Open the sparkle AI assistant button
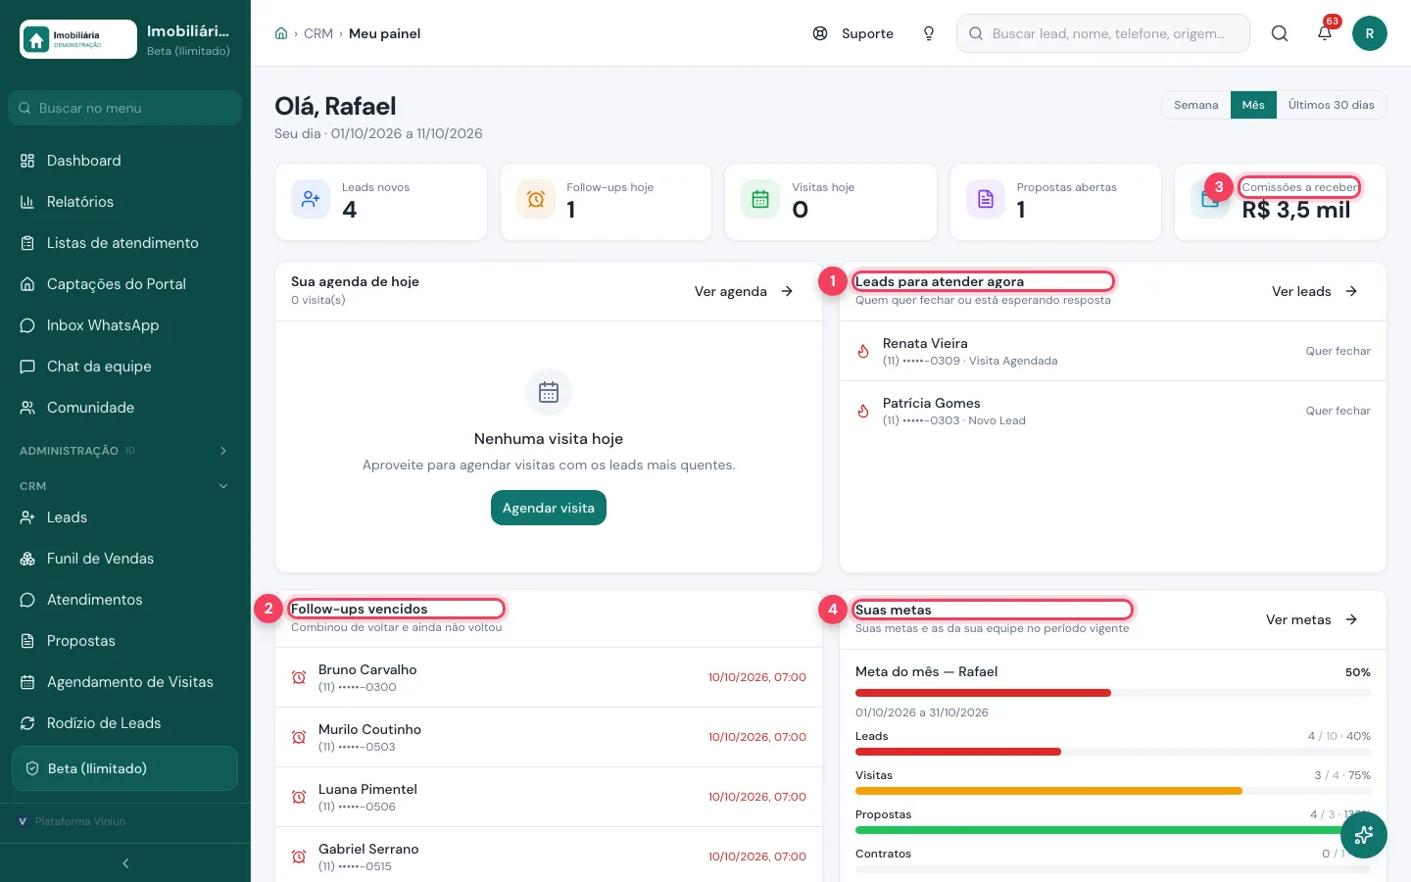The width and height of the screenshot is (1411, 882). point(1364,835)
